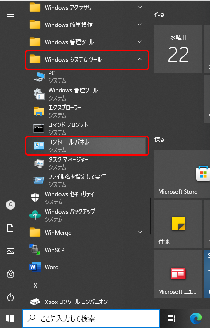Click the ファイル名を指定して実行 text label

[x=77, y=177]
